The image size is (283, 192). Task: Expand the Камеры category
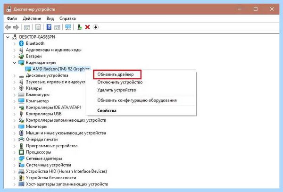coord(14,88)
